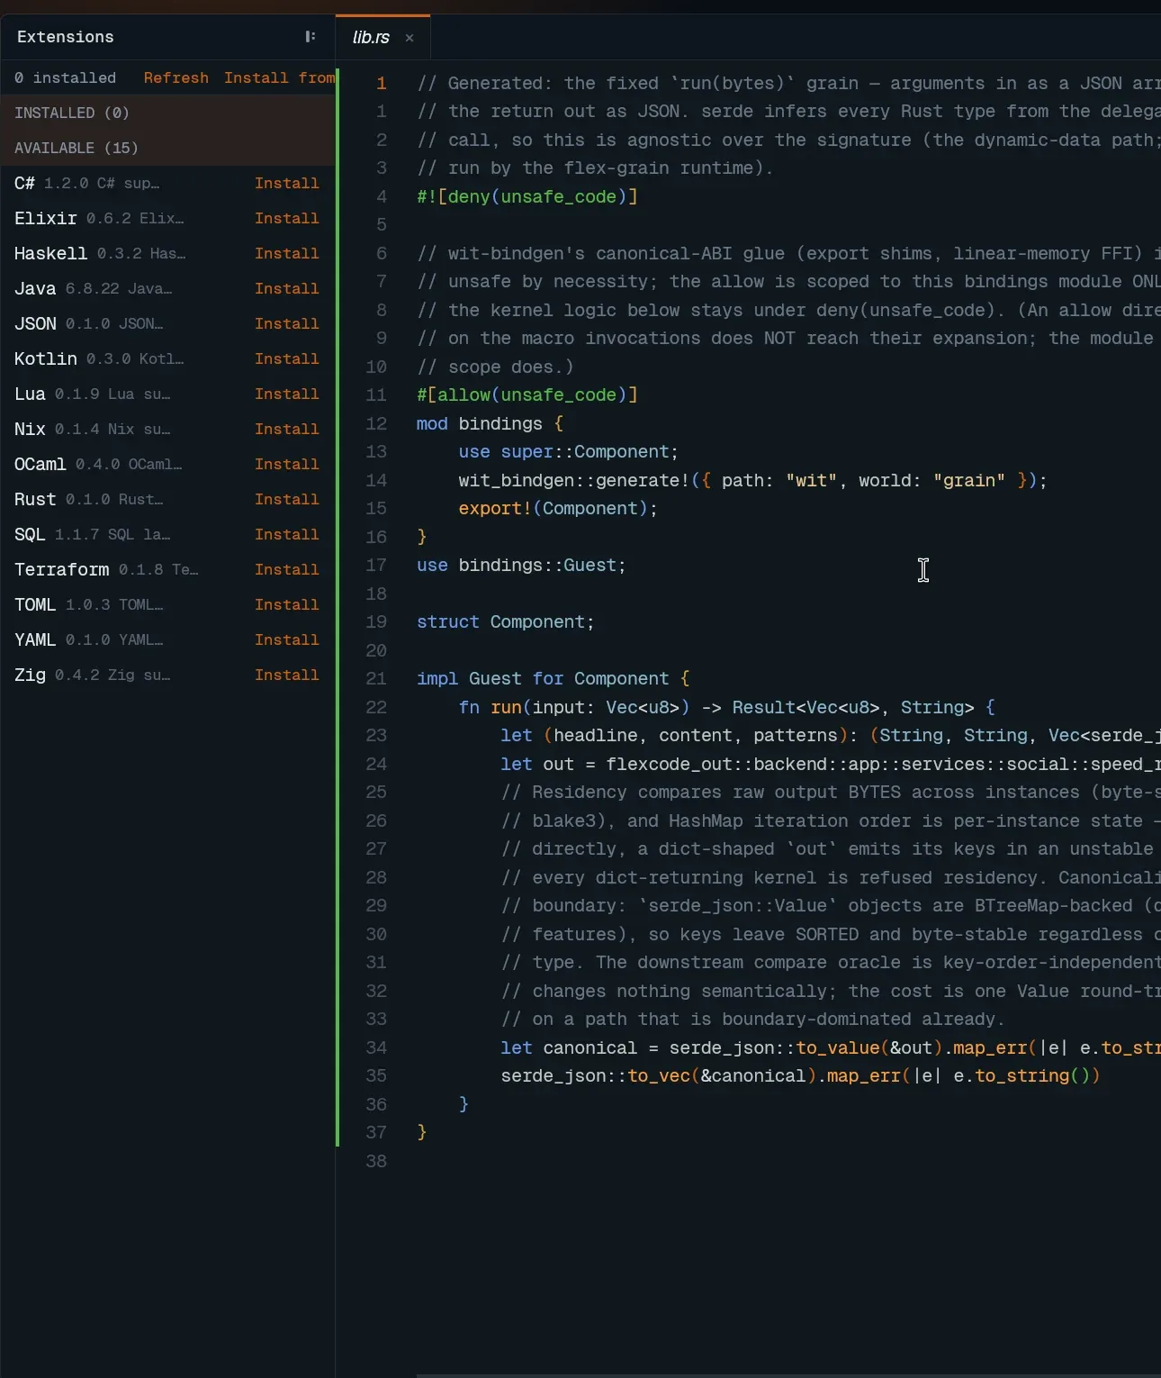Install the TOML extension

pyautogui.click(x=287, y=605)
